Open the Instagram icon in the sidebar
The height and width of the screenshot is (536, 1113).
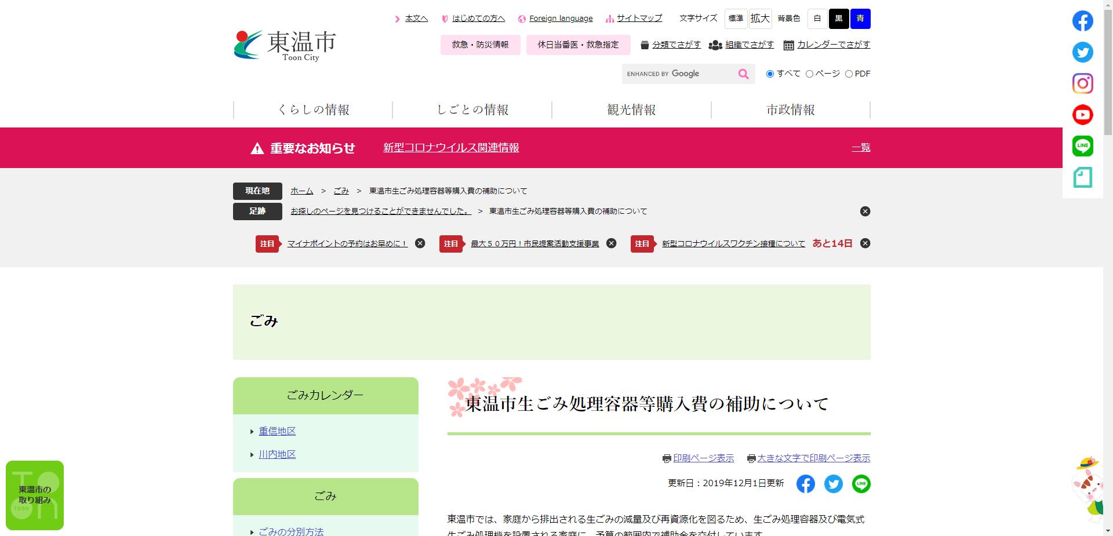click(x=1082, y=83)
